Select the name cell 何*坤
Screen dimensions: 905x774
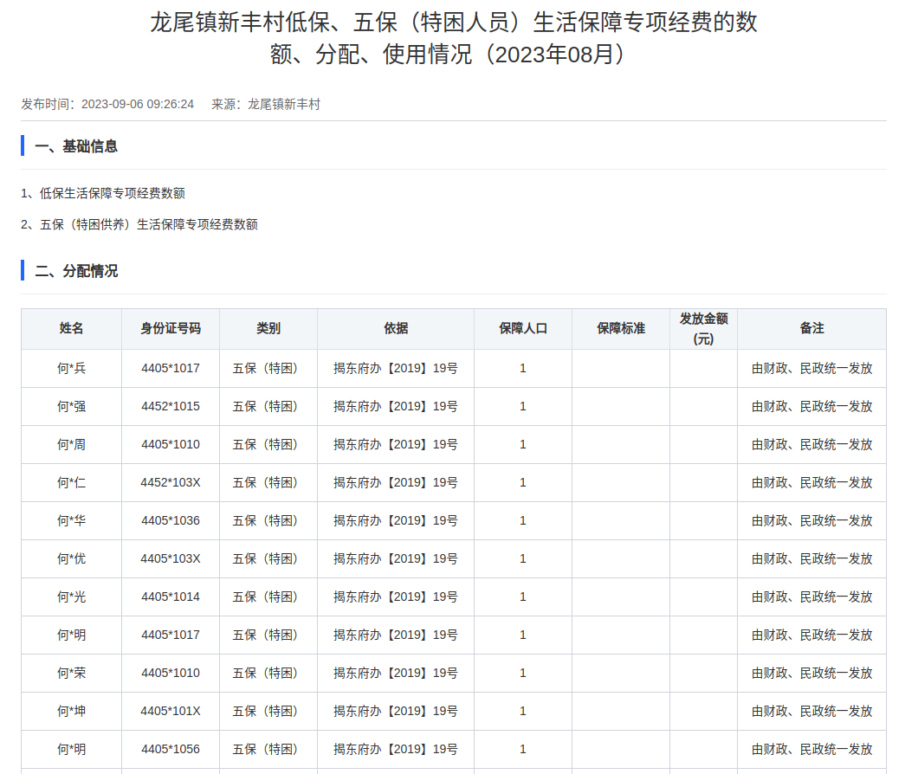click(x=72, y=711)
